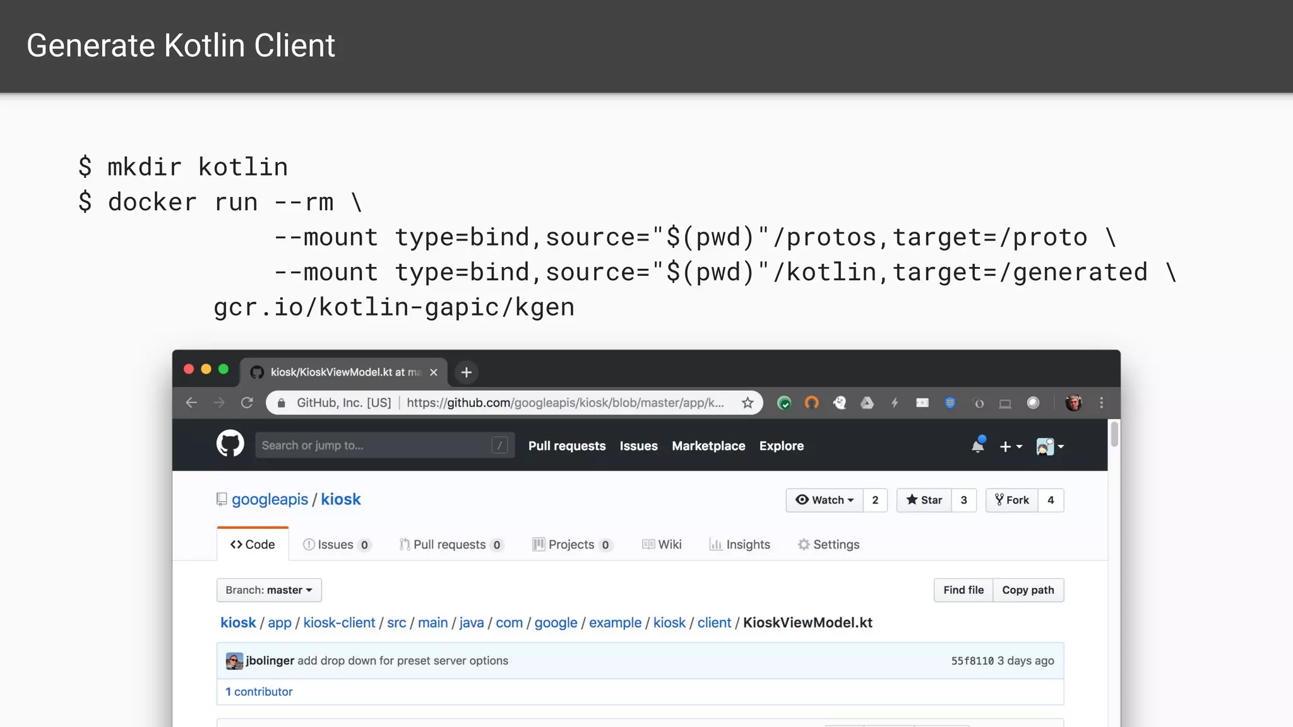Viewport: 1293px width, 727px height.
Task: Open the plus create-new dropdown
Action: coord(1011,446)
